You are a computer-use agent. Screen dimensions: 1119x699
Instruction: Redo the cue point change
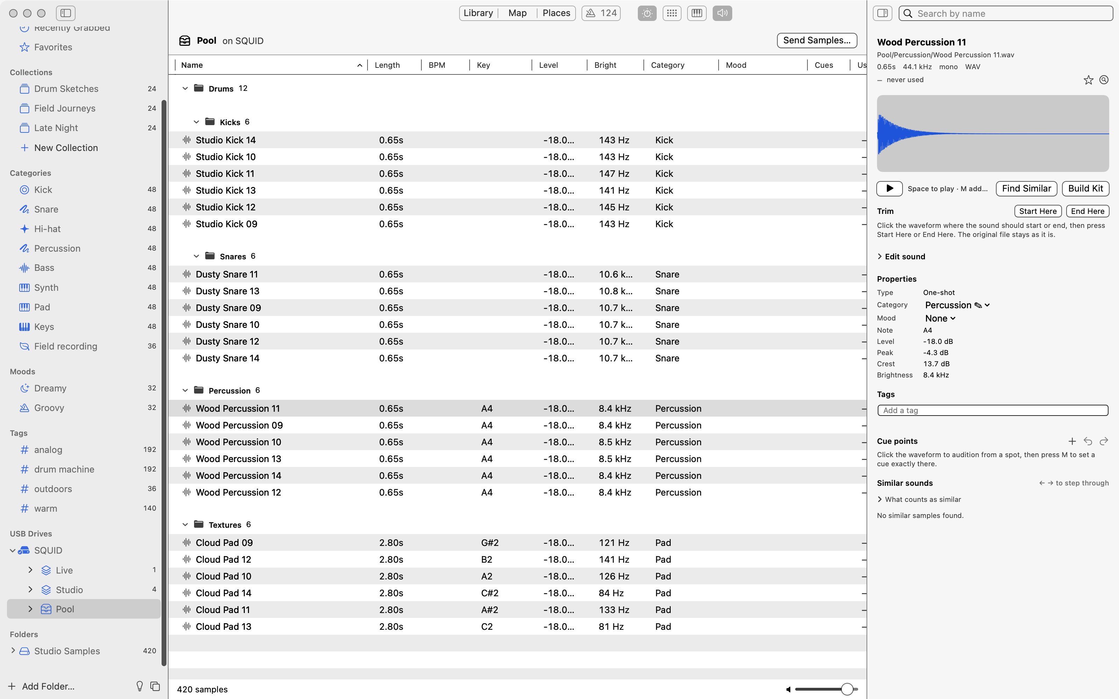coord(1104,441)
